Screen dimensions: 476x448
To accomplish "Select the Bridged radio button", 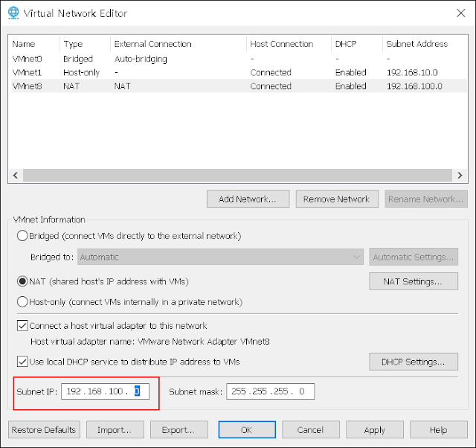I will pyautogui.click(x=22, y=236).
